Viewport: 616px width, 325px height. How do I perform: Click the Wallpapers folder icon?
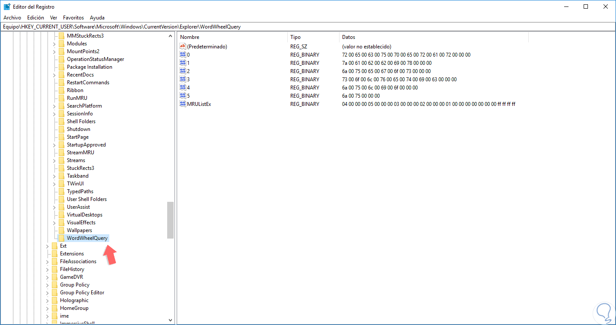(x=61, y=230)
